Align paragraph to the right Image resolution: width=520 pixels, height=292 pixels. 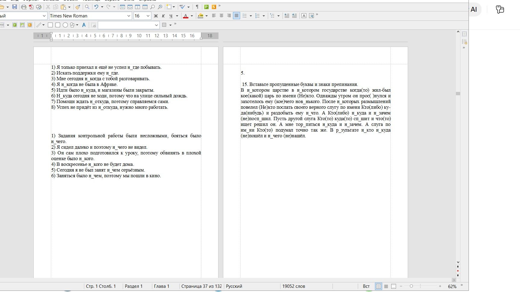coord(229,16)
